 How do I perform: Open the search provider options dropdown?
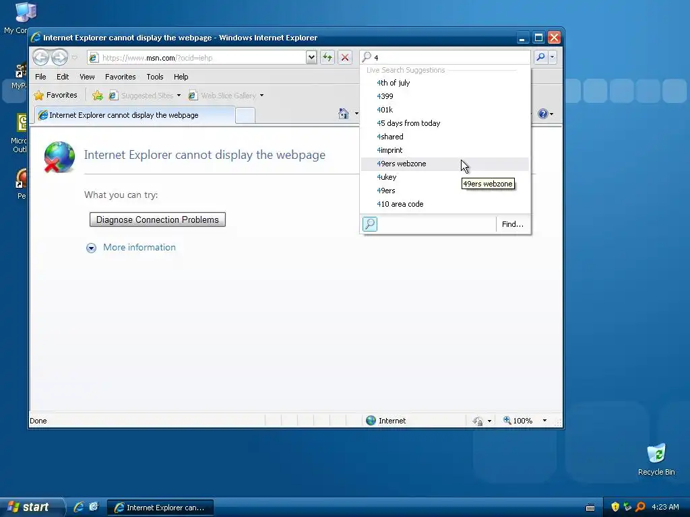click(553, 57)
